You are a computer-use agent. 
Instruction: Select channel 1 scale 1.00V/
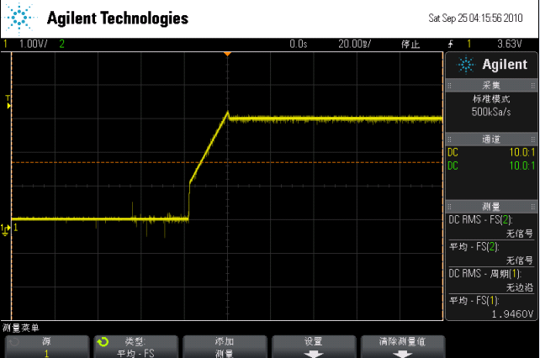tap(33, 44)
